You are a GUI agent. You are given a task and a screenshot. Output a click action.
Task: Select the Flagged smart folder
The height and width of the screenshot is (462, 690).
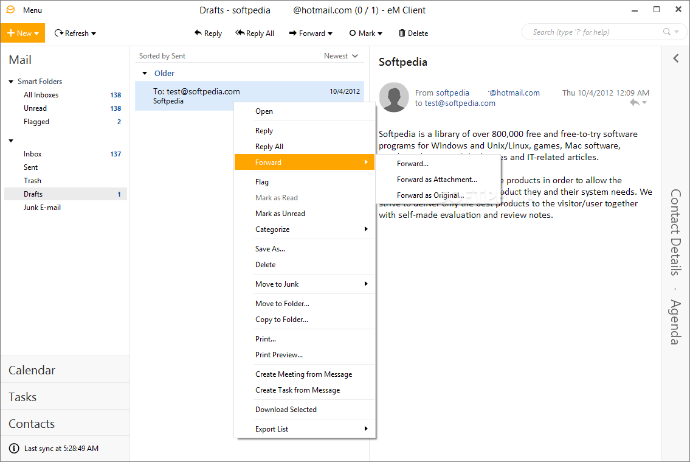(x=66, y=122)
